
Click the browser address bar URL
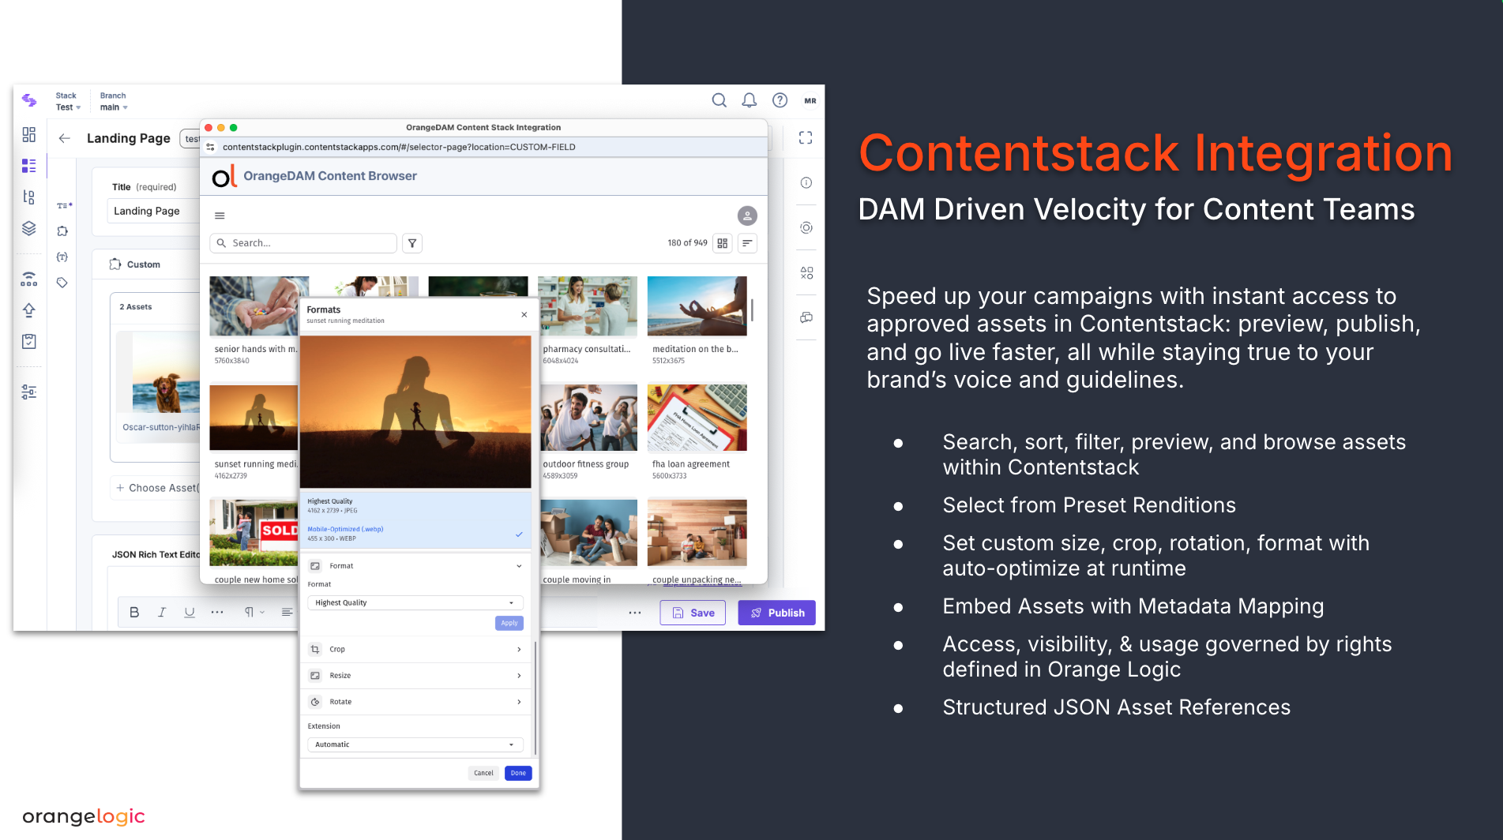click(x=399, y=147)
